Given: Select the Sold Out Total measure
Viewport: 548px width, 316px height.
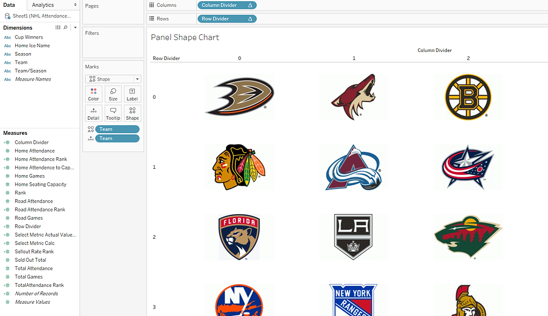Looking at the screenshot, I should tap(30, 260).
